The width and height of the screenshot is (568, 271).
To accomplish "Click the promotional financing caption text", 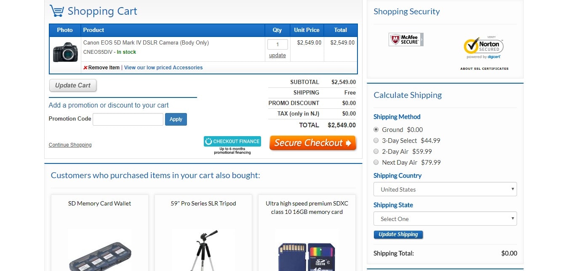I will click(x=232, y=151).
